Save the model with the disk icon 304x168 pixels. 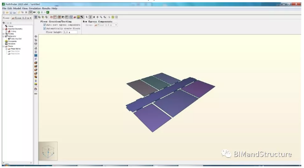[x=11, y=12]
